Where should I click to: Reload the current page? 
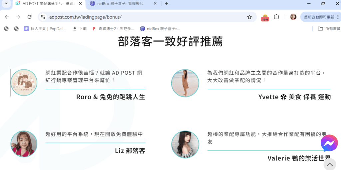click(x=29, y=17)
